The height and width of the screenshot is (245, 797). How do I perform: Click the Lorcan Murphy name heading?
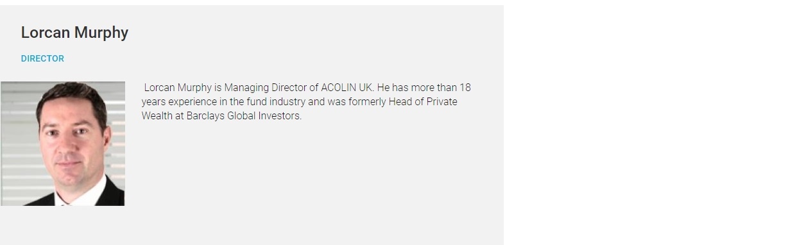tap(74, 33)
